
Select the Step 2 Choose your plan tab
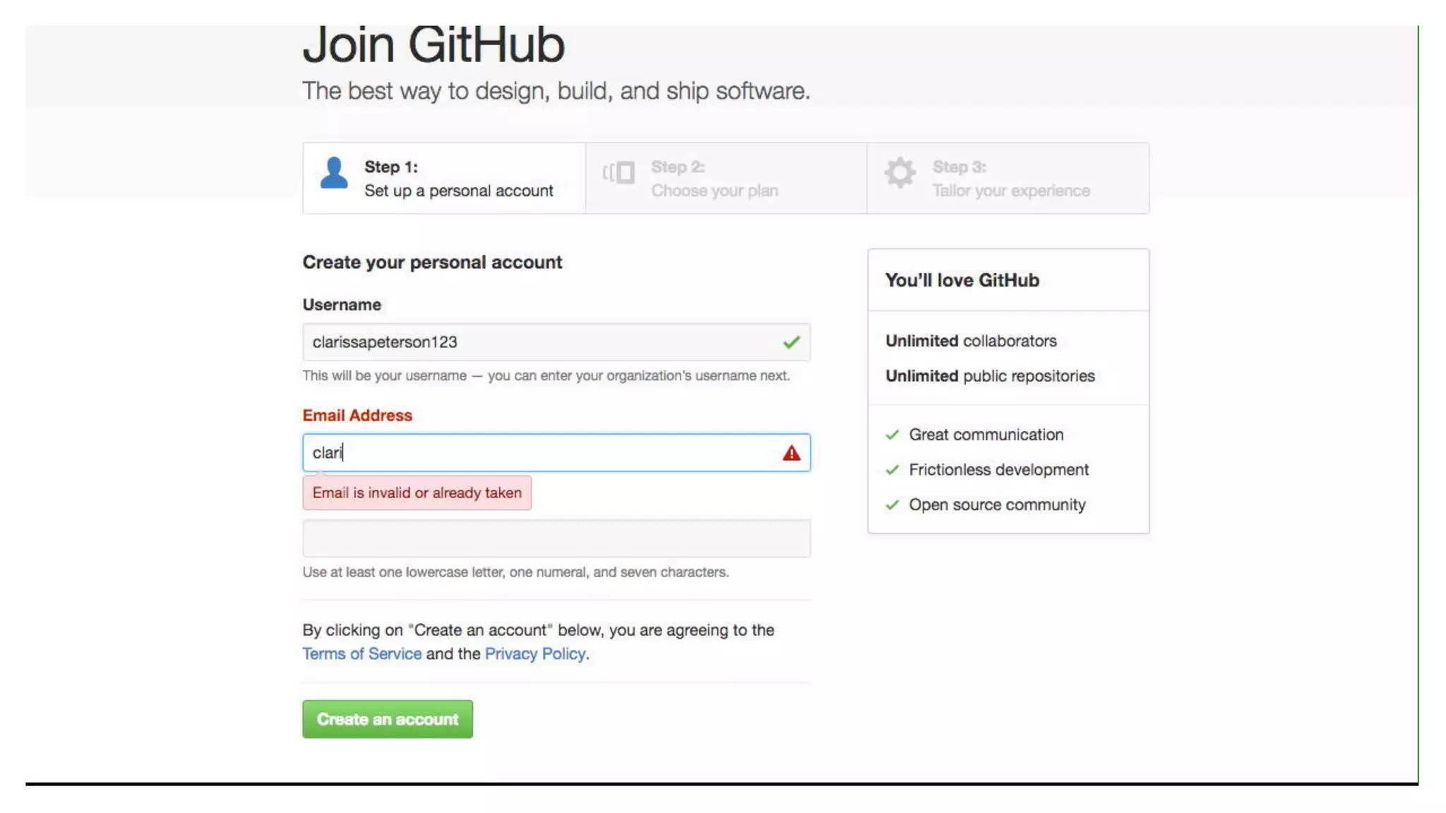pos(725,179)
